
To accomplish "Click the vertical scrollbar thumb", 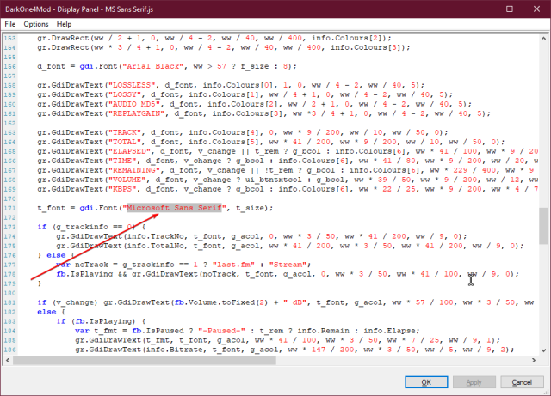I will click(x=543, y=226).
